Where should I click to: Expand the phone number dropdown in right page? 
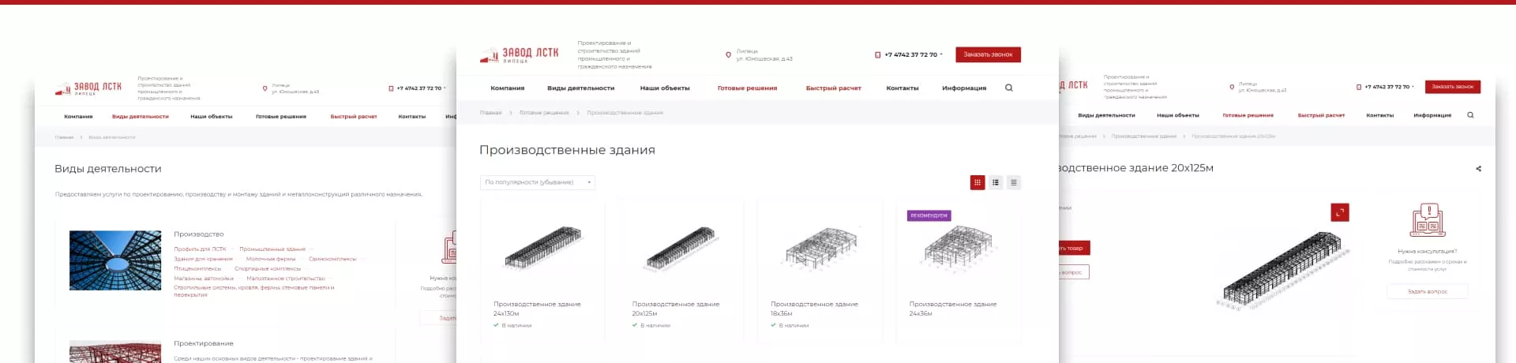point(1413,87)
